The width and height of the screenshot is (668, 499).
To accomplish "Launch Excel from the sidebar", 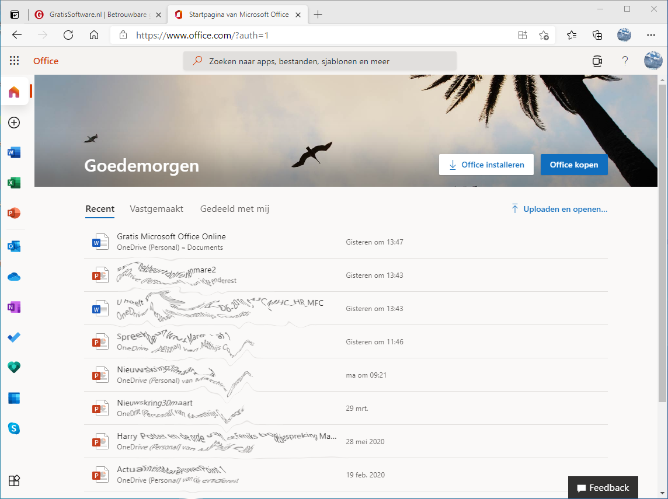I will pyautogui.click(x=14, y=183).
